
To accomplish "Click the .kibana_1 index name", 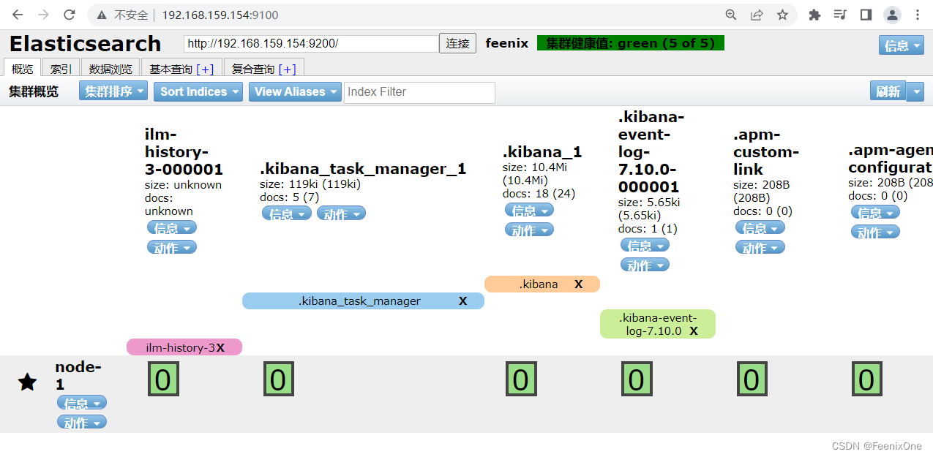I will pos(542,152).
